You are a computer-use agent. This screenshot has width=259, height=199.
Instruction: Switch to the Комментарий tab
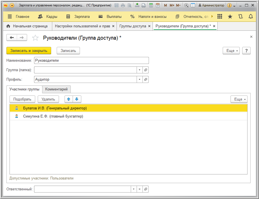click(56, 89)
